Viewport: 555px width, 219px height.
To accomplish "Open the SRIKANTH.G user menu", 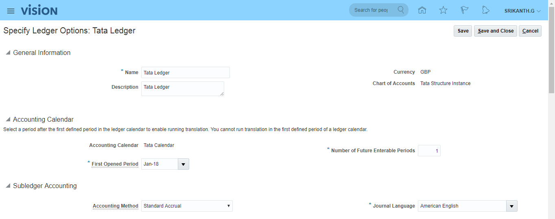I will coord(522,11).
